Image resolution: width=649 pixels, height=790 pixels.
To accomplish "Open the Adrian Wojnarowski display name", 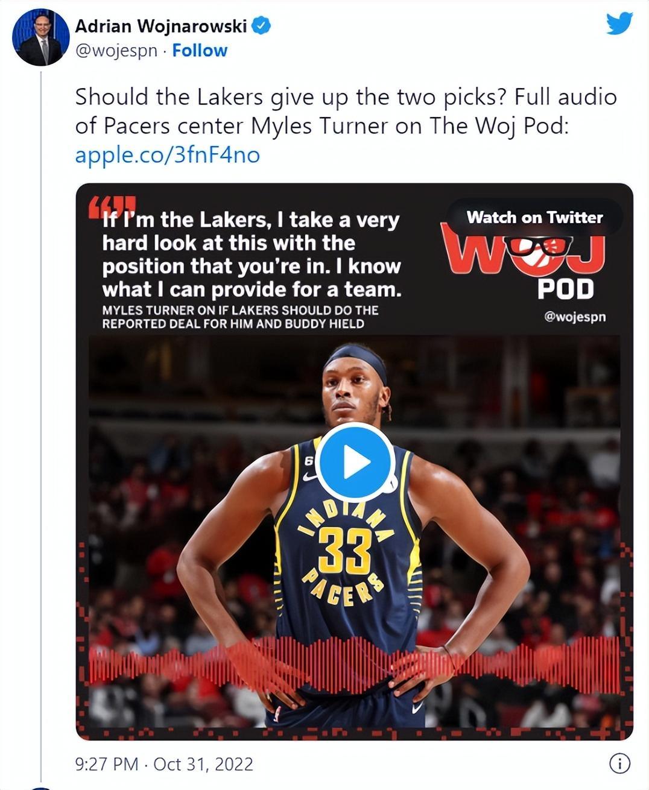I will click(x=161, y=26).
